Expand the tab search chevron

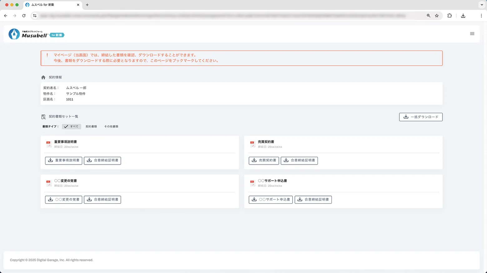pos(481,5)
